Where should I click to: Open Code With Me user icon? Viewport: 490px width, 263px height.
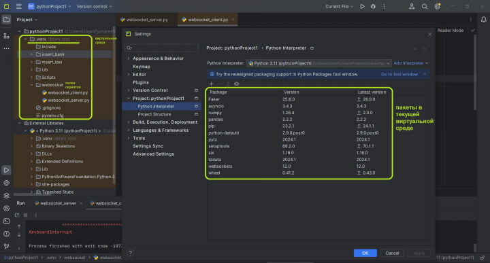tap(412, 6)
